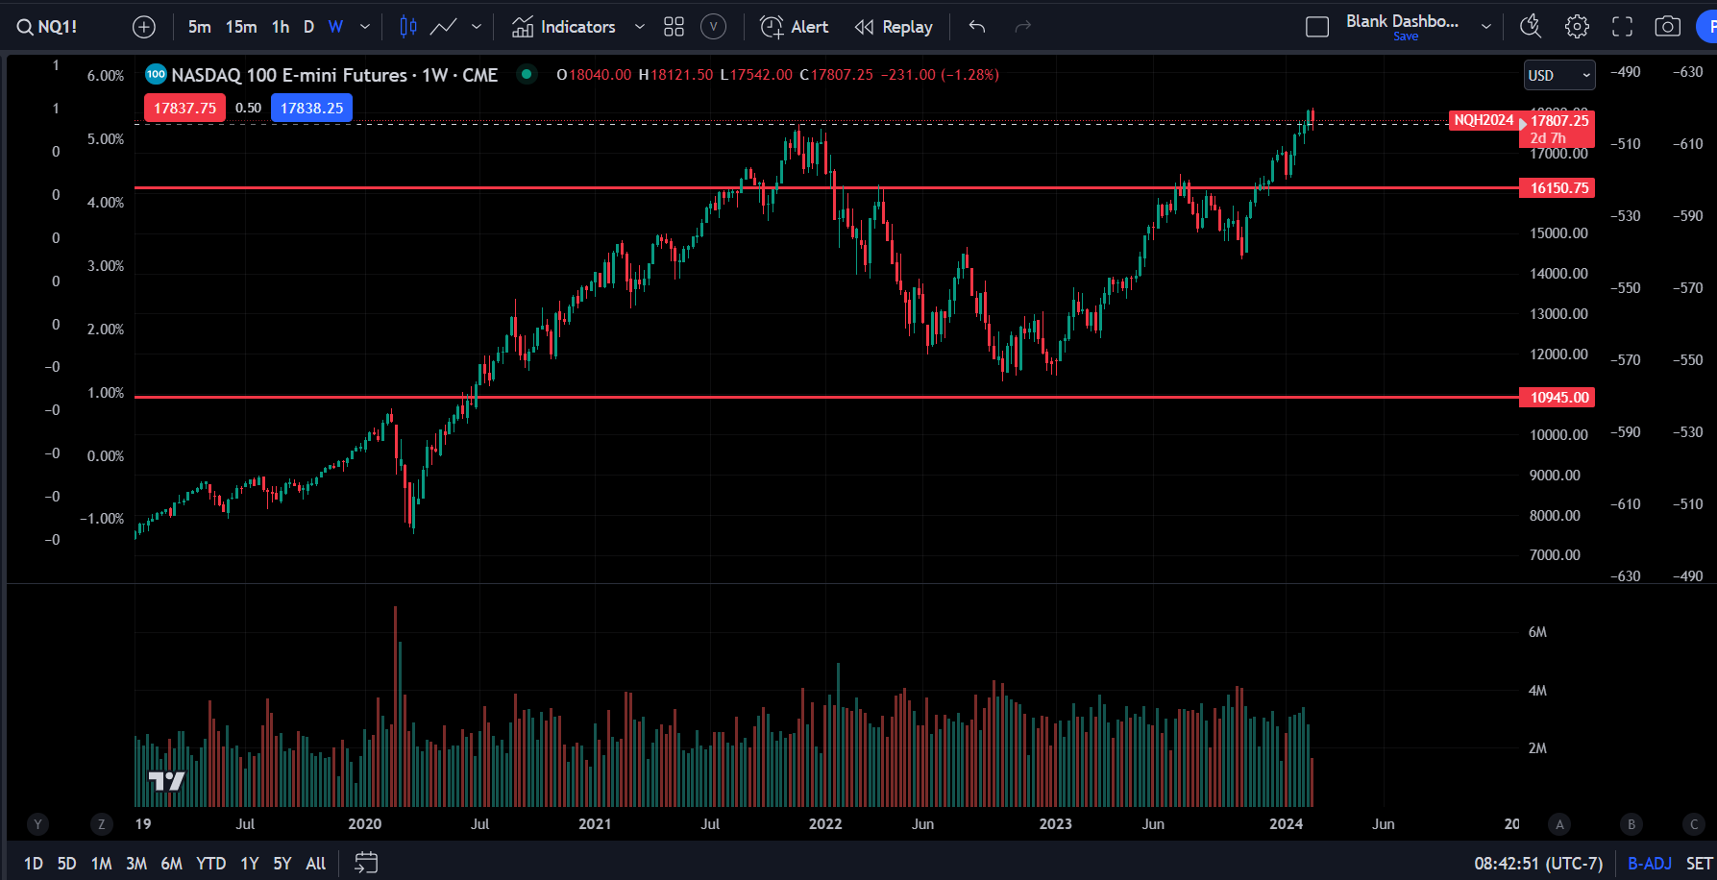Redo the last chart action

point(1023,27)
